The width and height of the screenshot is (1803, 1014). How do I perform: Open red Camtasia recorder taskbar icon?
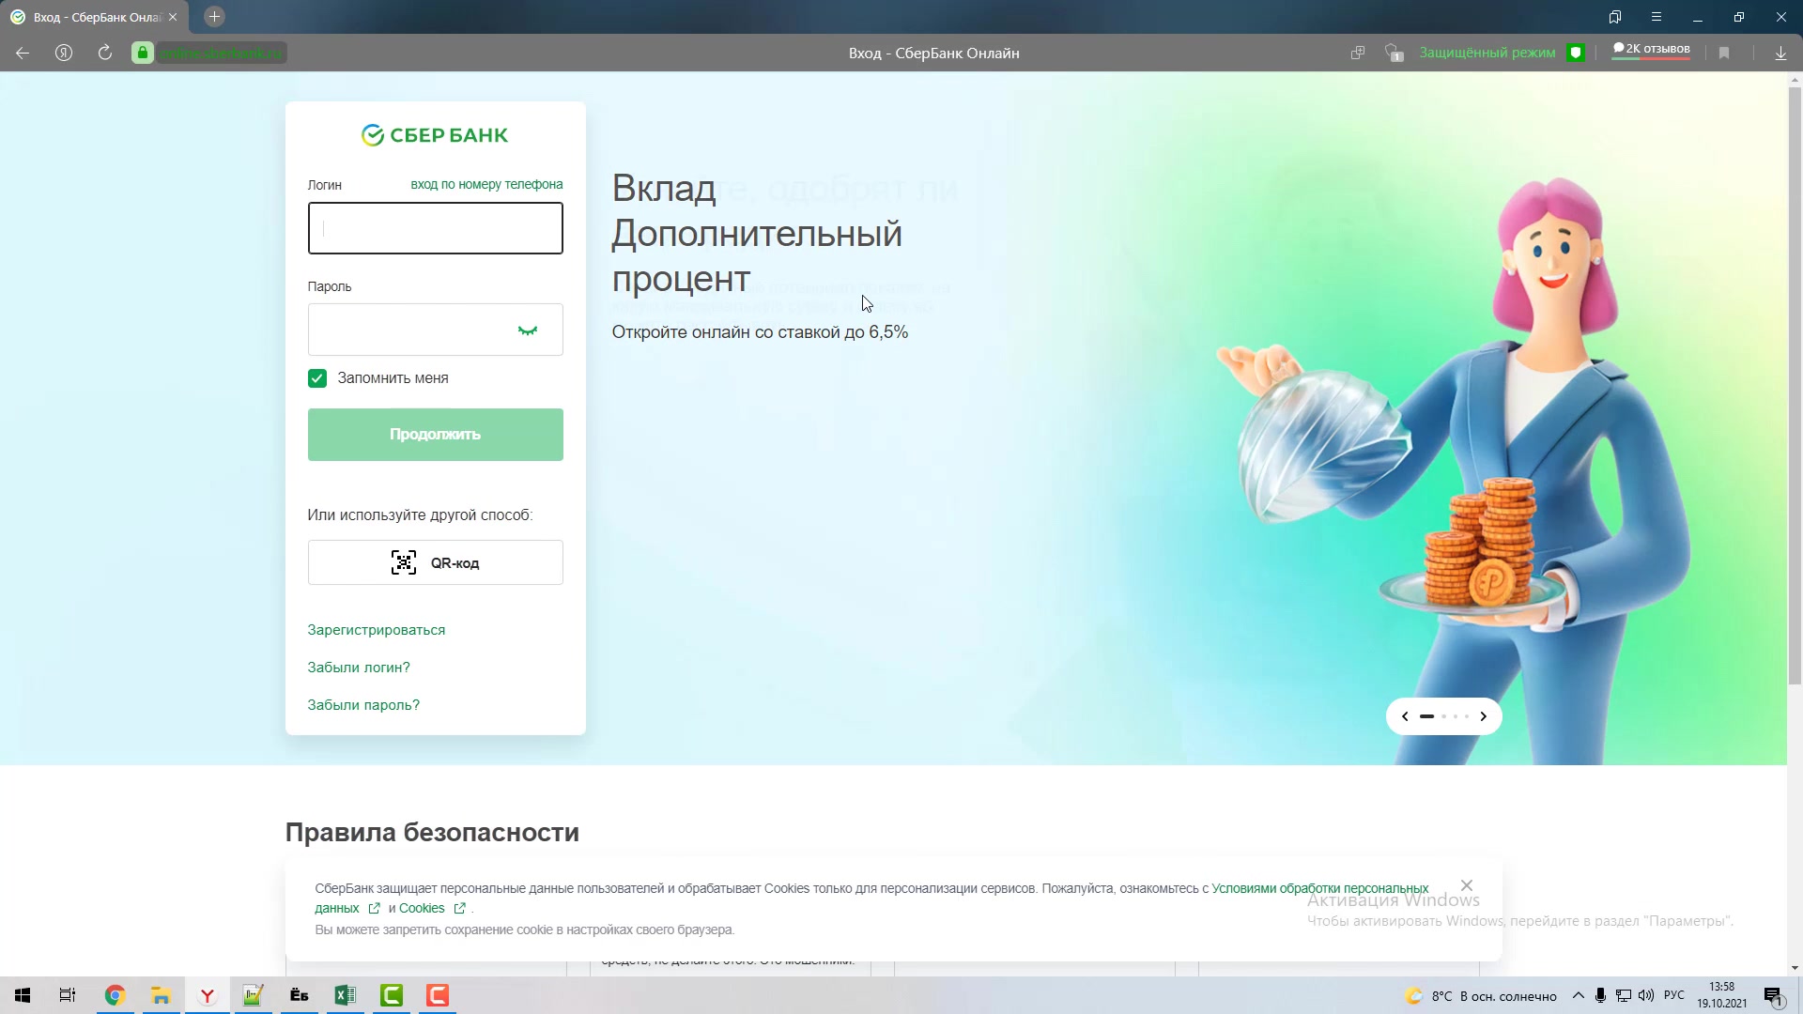pos(438,995)
